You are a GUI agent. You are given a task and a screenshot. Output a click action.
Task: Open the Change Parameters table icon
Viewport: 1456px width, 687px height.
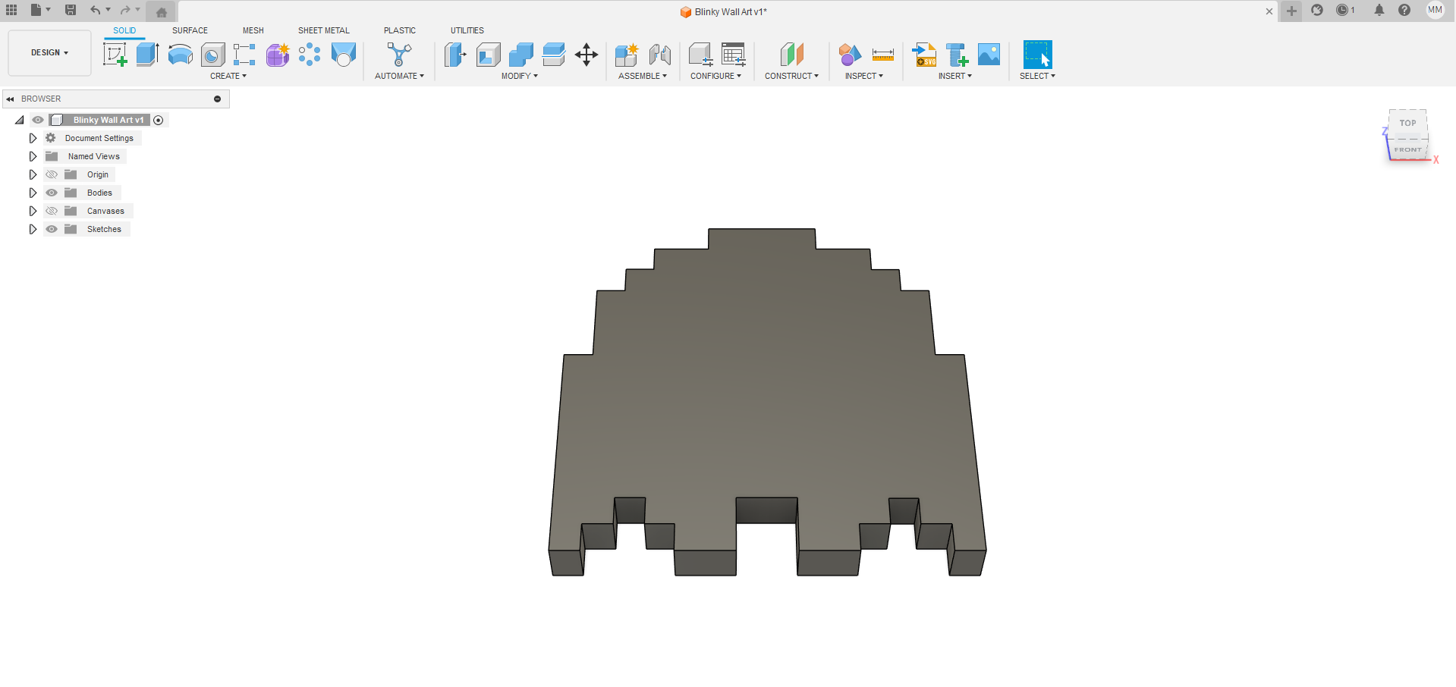coord(733,55)
